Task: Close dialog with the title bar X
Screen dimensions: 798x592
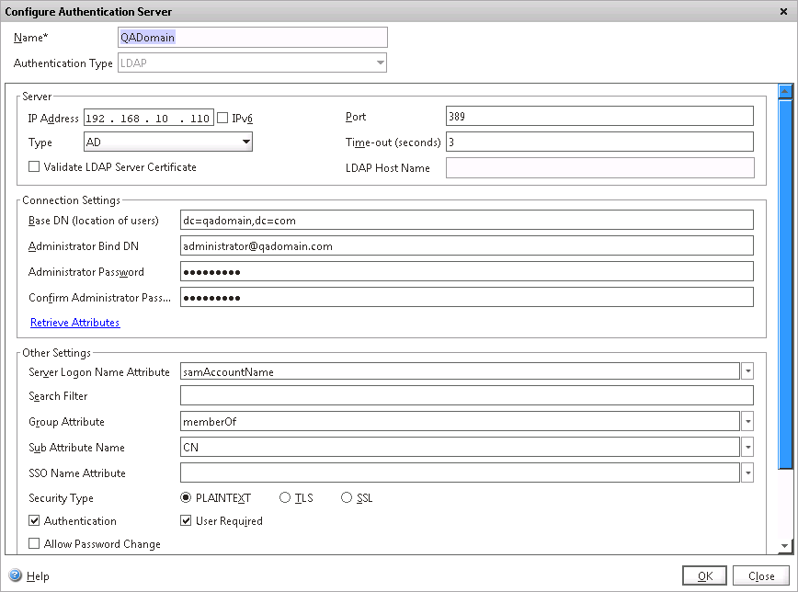Action: [784, 11]
